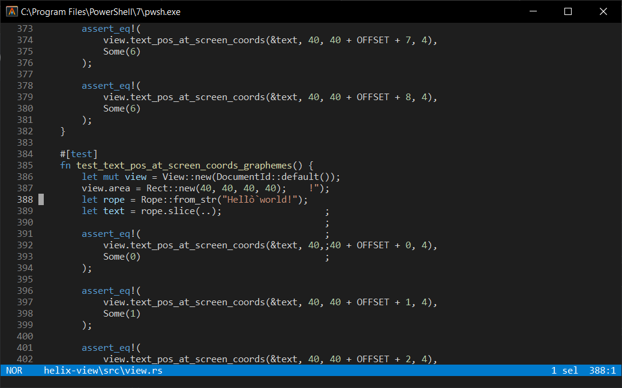Click 'OFFSET + 7' on line 374
Image resolution: width=622 pixels, height=388 pixels.
[x=385, y=40]
